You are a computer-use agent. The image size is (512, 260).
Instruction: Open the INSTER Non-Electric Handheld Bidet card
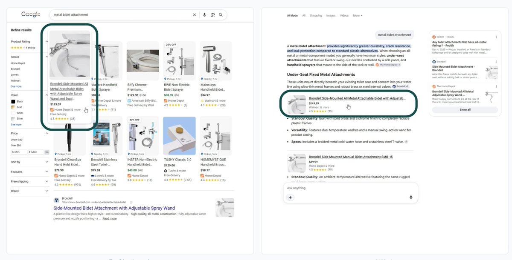pyautogui.click(x=143, y=150)
